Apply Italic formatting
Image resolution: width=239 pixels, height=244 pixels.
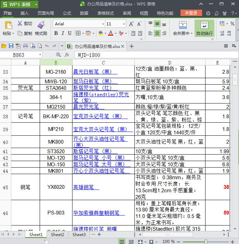tap(63, 33)
